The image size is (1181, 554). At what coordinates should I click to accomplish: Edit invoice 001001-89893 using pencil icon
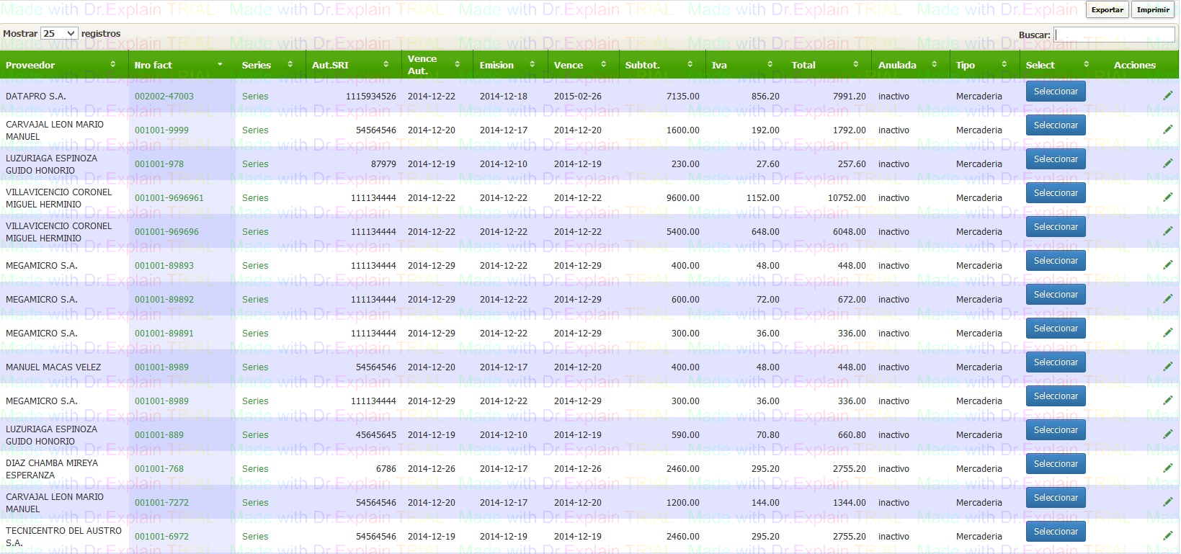click(1167, 265)
